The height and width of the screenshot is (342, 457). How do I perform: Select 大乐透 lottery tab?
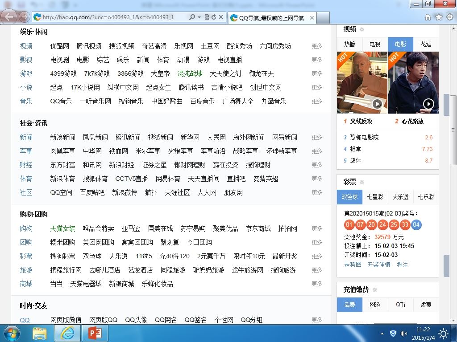click(400, 197)
